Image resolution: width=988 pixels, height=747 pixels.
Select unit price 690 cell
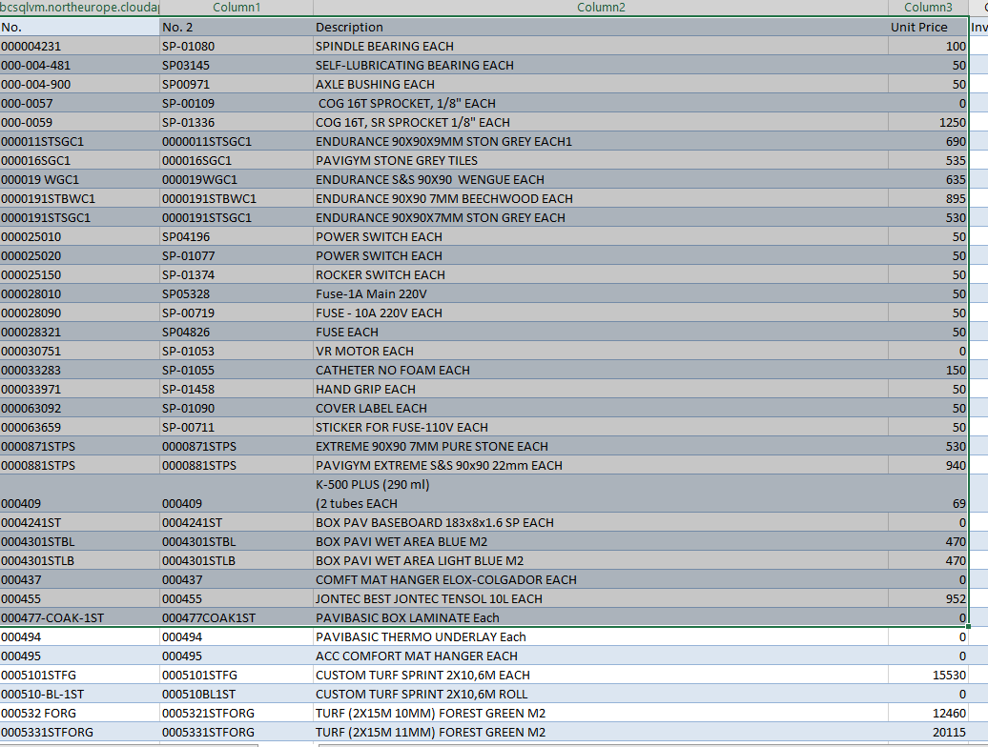coord(928,142)
